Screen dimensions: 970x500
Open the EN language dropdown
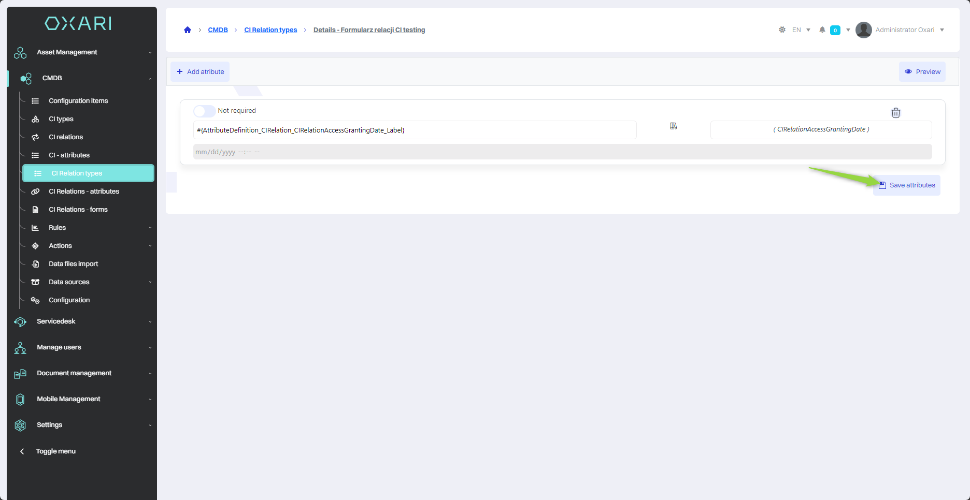click(x=801, y=30)
